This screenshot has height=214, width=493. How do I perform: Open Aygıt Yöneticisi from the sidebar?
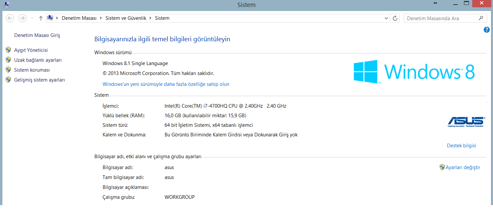[31, 50]
